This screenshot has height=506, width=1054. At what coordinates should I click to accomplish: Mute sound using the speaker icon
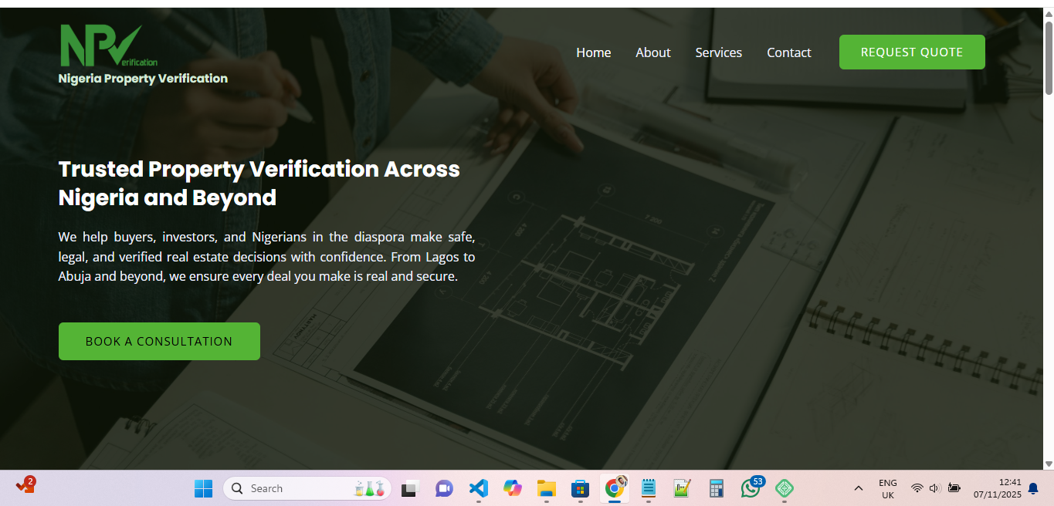tap(934, 488)
